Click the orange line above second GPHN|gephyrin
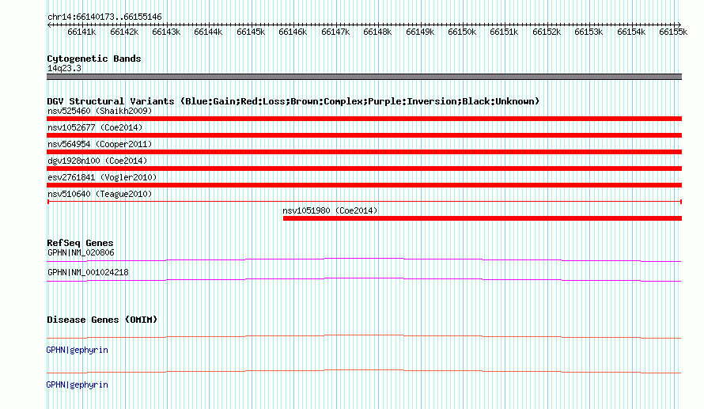The image size is (704, 409). coord(364,371)
